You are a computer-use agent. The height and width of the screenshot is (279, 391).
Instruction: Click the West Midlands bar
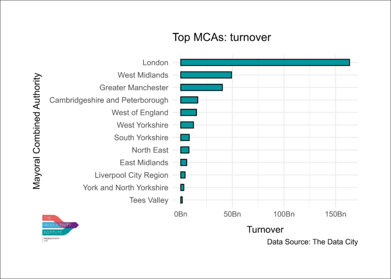[206, 75]
